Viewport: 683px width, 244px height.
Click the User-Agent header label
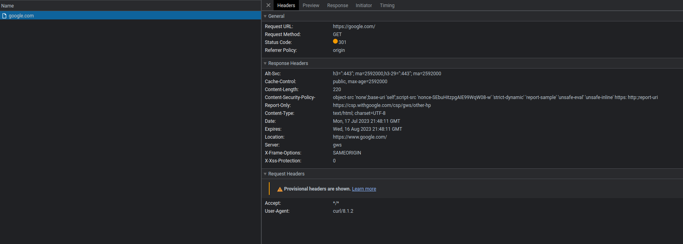pos(277,211)
